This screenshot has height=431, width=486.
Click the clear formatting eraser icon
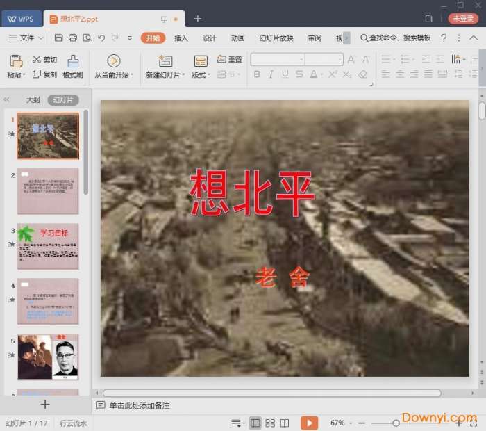click(x=362, y=74)
